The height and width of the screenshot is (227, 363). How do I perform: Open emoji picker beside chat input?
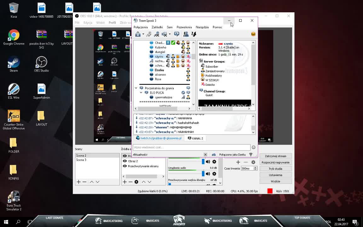click(x=253, y=147)
